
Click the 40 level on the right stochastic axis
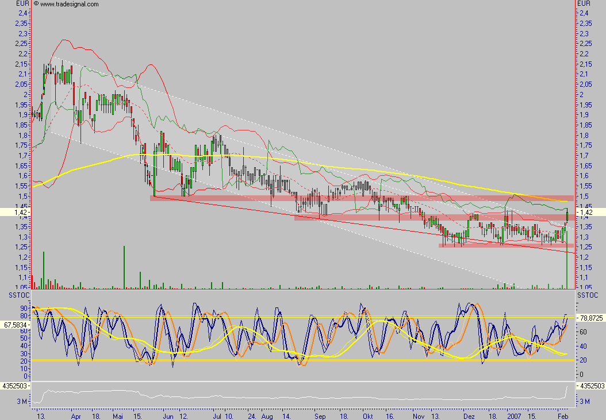click(x=583, y=346)
